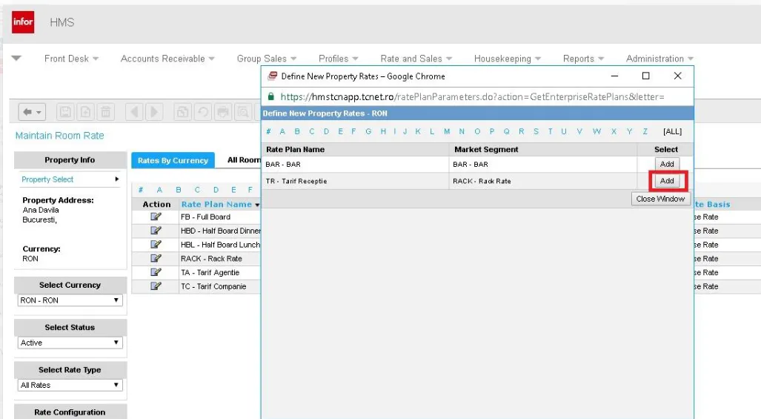Open the collapsed menu triangle left of Front Desk
The image size is (761, 419).
(16, 59)
